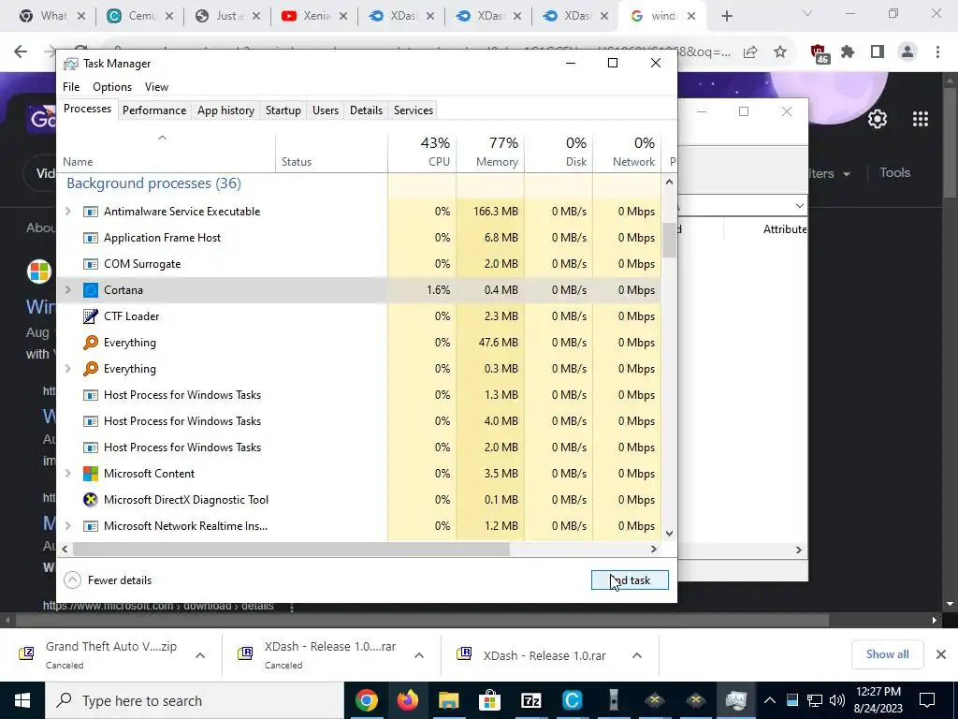Viewport: 958px width, 719px height.
Task: Select Task Manager taskbar icon
Action: coord(735,700)
